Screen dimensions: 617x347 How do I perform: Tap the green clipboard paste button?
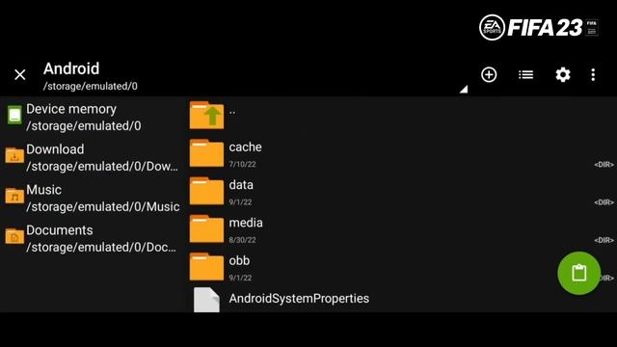pos(578,273)
